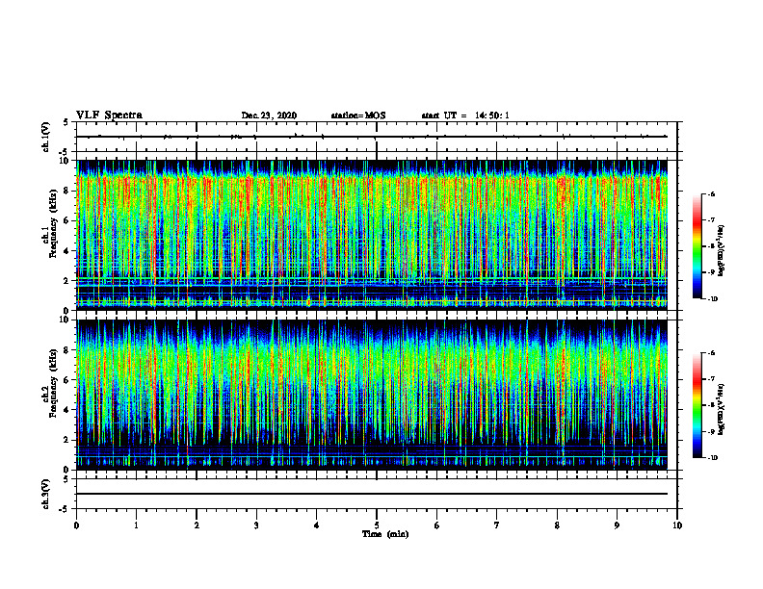Click the ch.1 color scale log(PSD) units label
The width and height of the screenshot is (763, 589).
point(723,250)
